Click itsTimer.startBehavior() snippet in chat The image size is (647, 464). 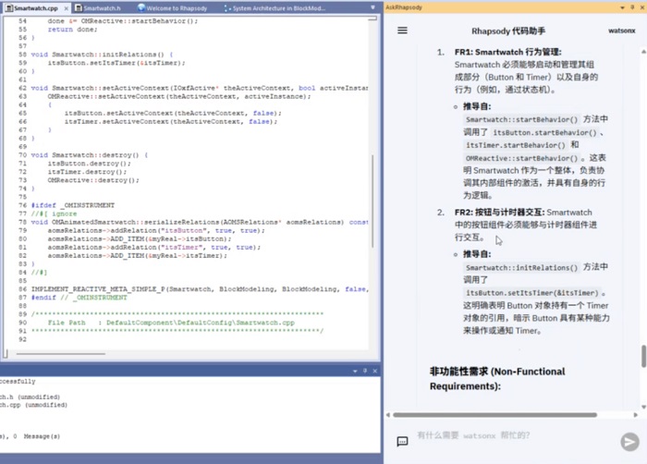tap(516, 145)
